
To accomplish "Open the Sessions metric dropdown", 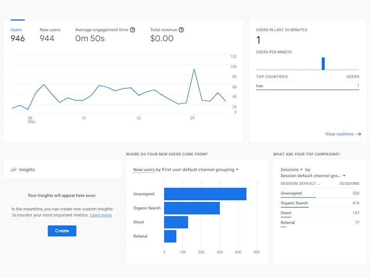I will (x=292, y=170).
